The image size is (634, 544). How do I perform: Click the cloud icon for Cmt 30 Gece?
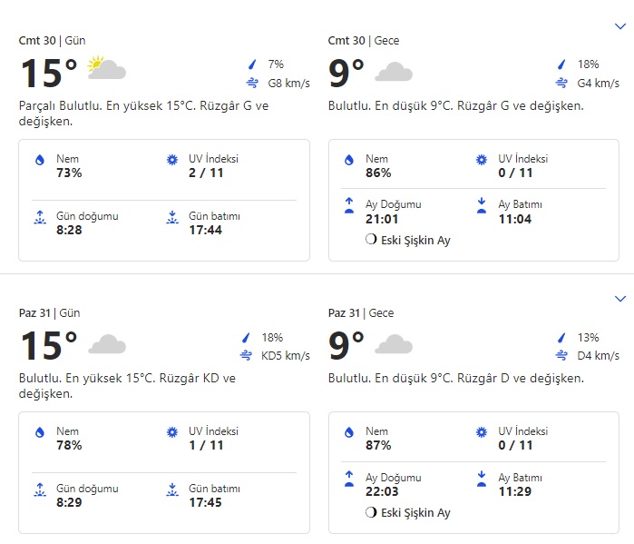(x=394, y=71)
